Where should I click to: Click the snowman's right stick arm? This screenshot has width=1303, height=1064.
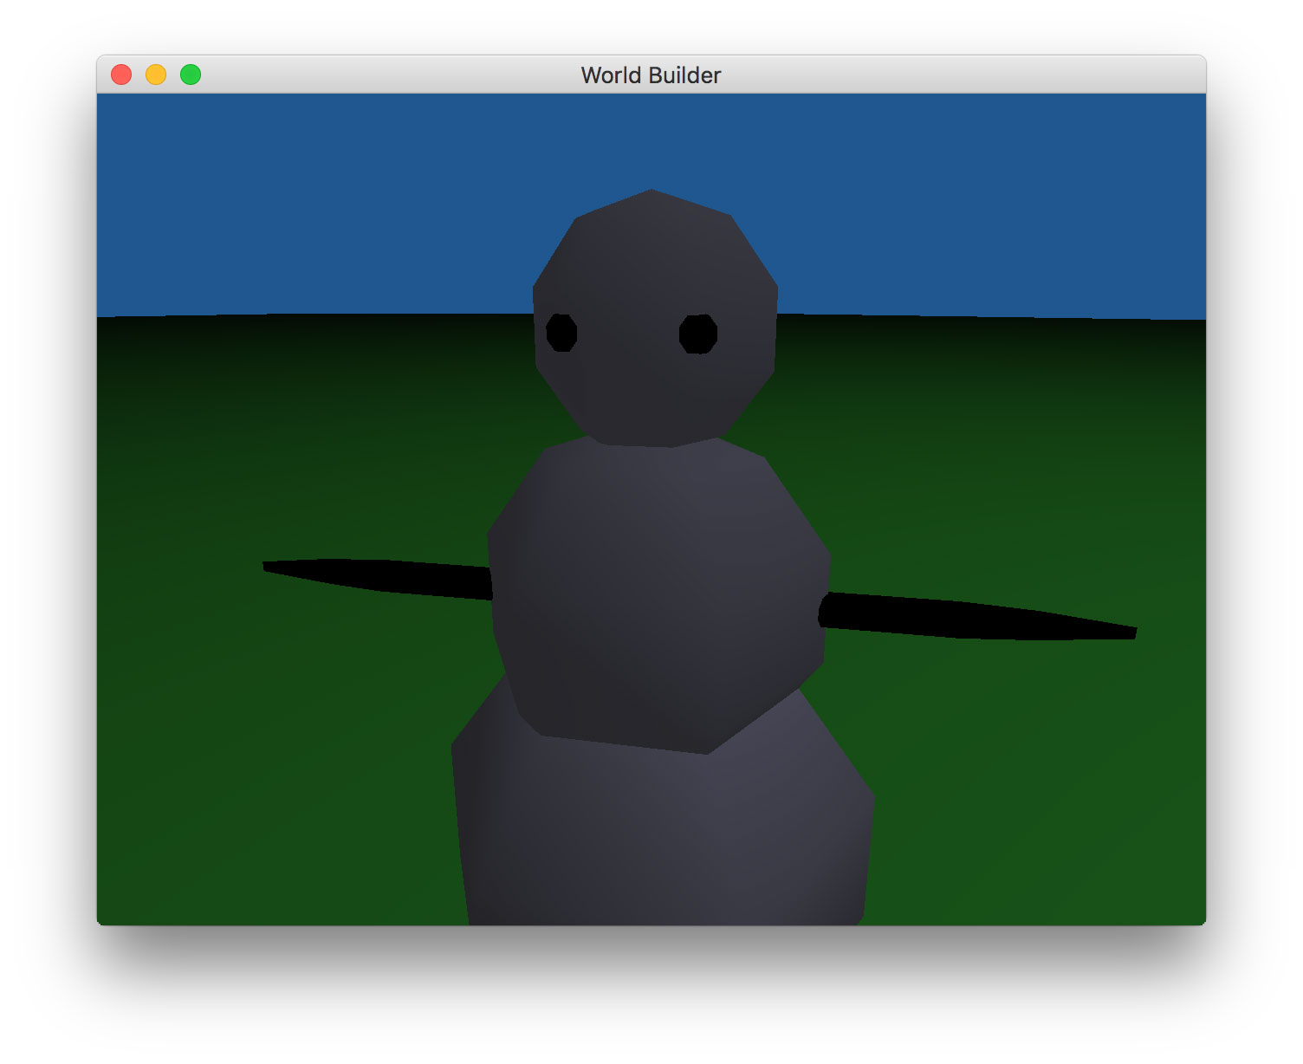(x=977, y=616)
